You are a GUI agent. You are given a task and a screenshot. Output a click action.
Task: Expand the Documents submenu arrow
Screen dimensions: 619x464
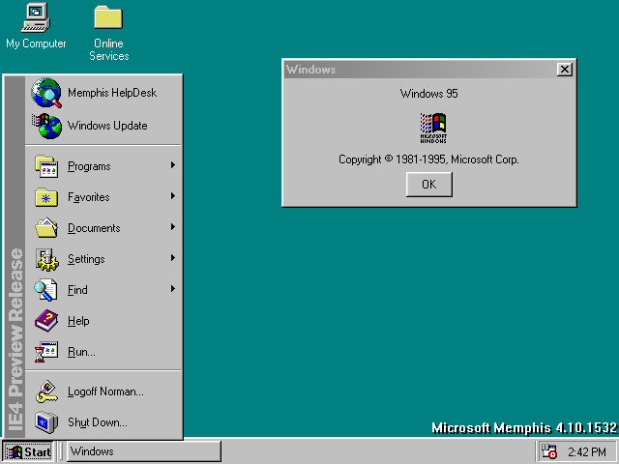pyautogui.click(x=173, y=228)
